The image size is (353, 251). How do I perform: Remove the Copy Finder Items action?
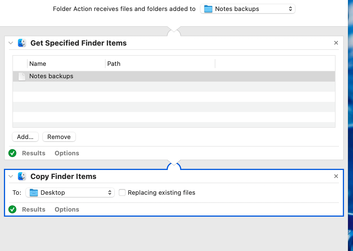pos(336,176)
